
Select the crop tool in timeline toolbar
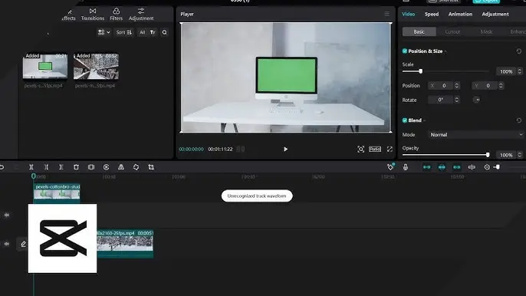click(151, 167)
